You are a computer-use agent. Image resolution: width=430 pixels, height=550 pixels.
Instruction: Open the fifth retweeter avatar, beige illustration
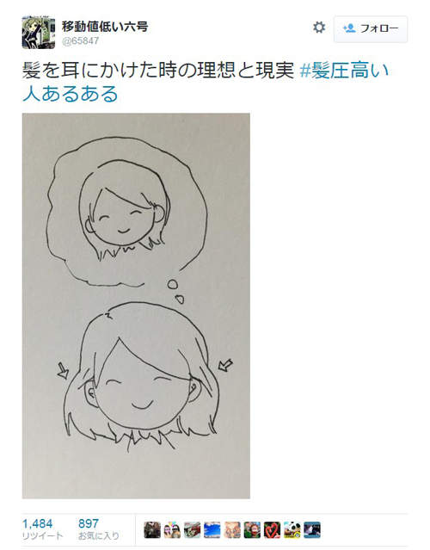pyautogui.click(x=232, y=529)
